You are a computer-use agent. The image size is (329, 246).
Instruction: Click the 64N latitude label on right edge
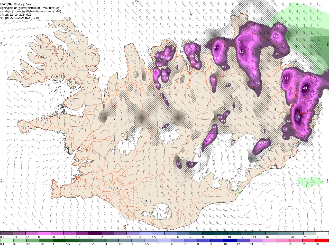pyautogui.click(x=328, y=181)
